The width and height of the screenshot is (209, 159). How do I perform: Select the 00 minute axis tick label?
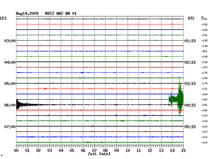pos(16,150)
